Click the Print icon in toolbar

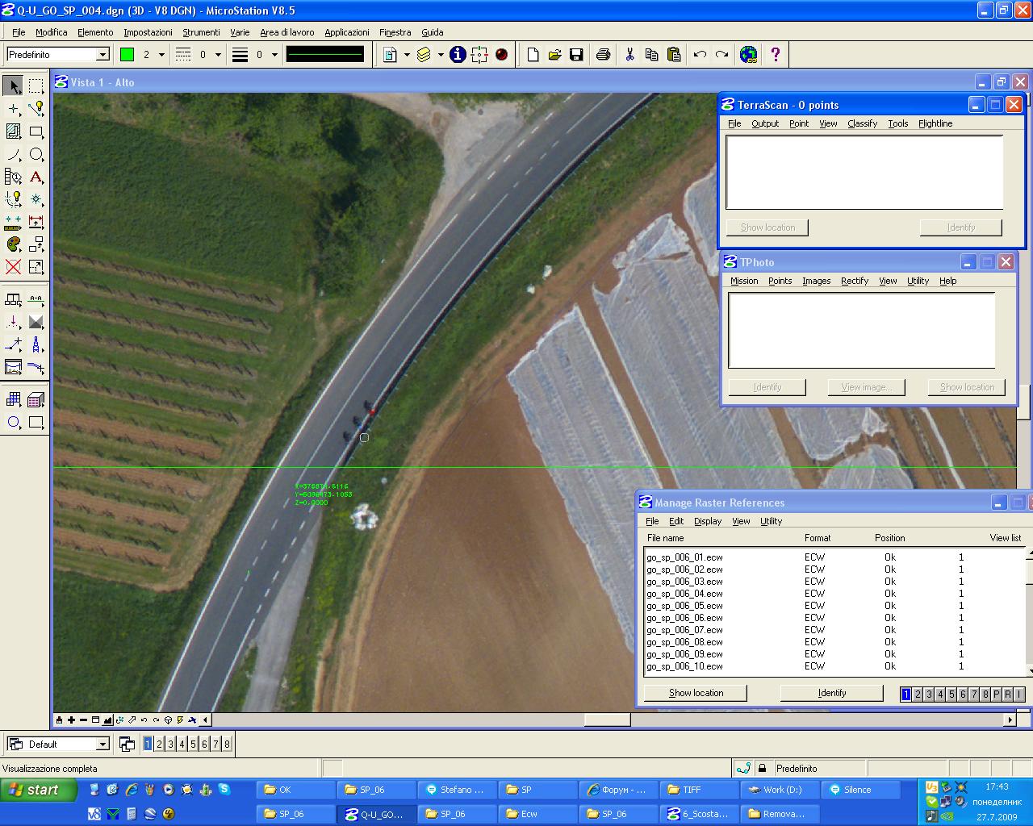pos(603,55)
